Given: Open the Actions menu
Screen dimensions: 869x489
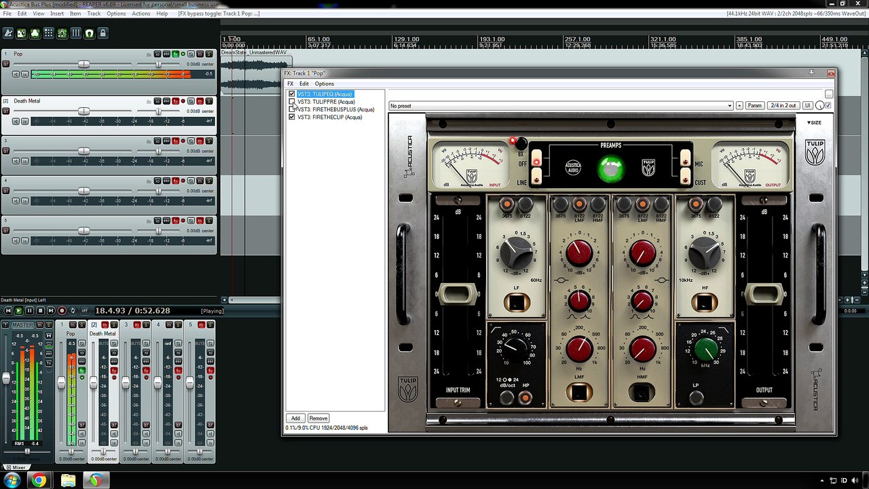Looking at the screenshot, I should coord(141,14).
